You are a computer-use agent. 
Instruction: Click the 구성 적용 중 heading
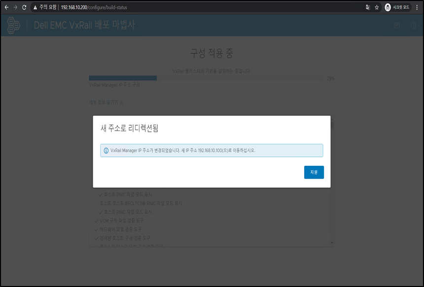(212, 53)
